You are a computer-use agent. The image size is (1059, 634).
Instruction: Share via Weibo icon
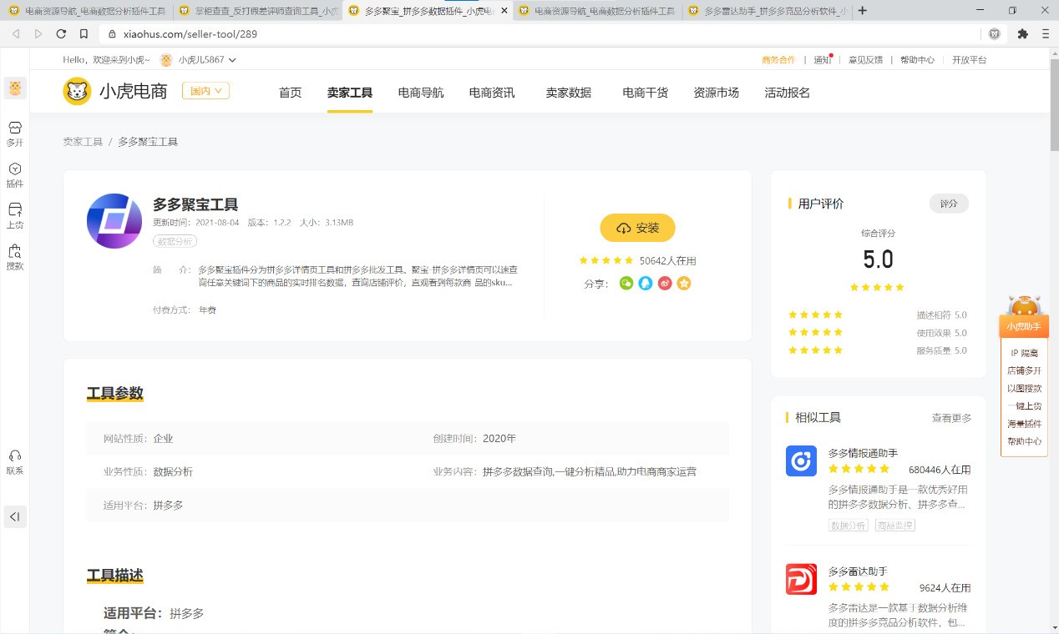[665, 284]
